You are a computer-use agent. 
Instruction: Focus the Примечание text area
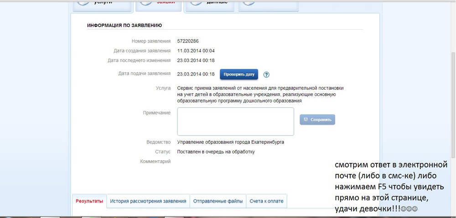point(235,122)
